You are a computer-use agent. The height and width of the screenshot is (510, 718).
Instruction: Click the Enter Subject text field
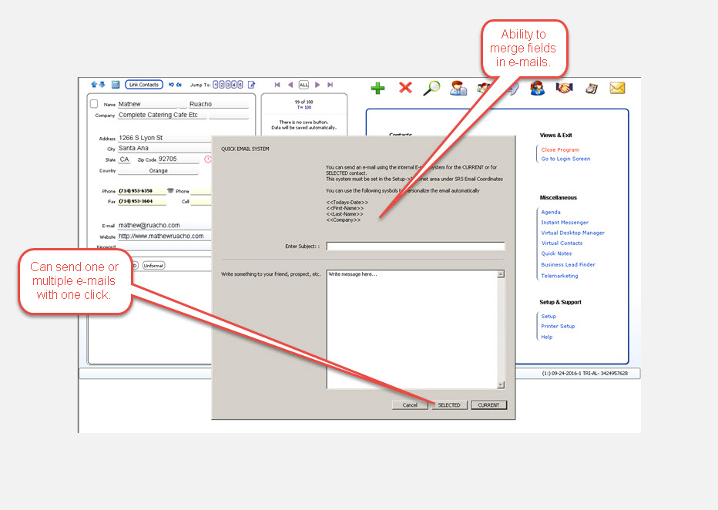(x=415, y=247)
